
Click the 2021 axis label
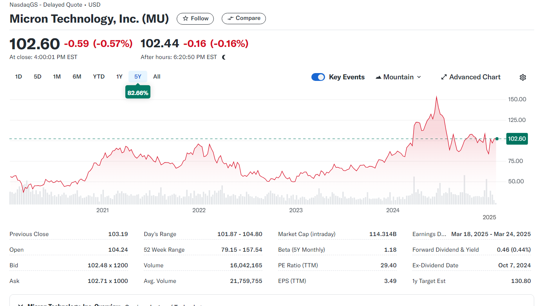(x=103, y=210)
